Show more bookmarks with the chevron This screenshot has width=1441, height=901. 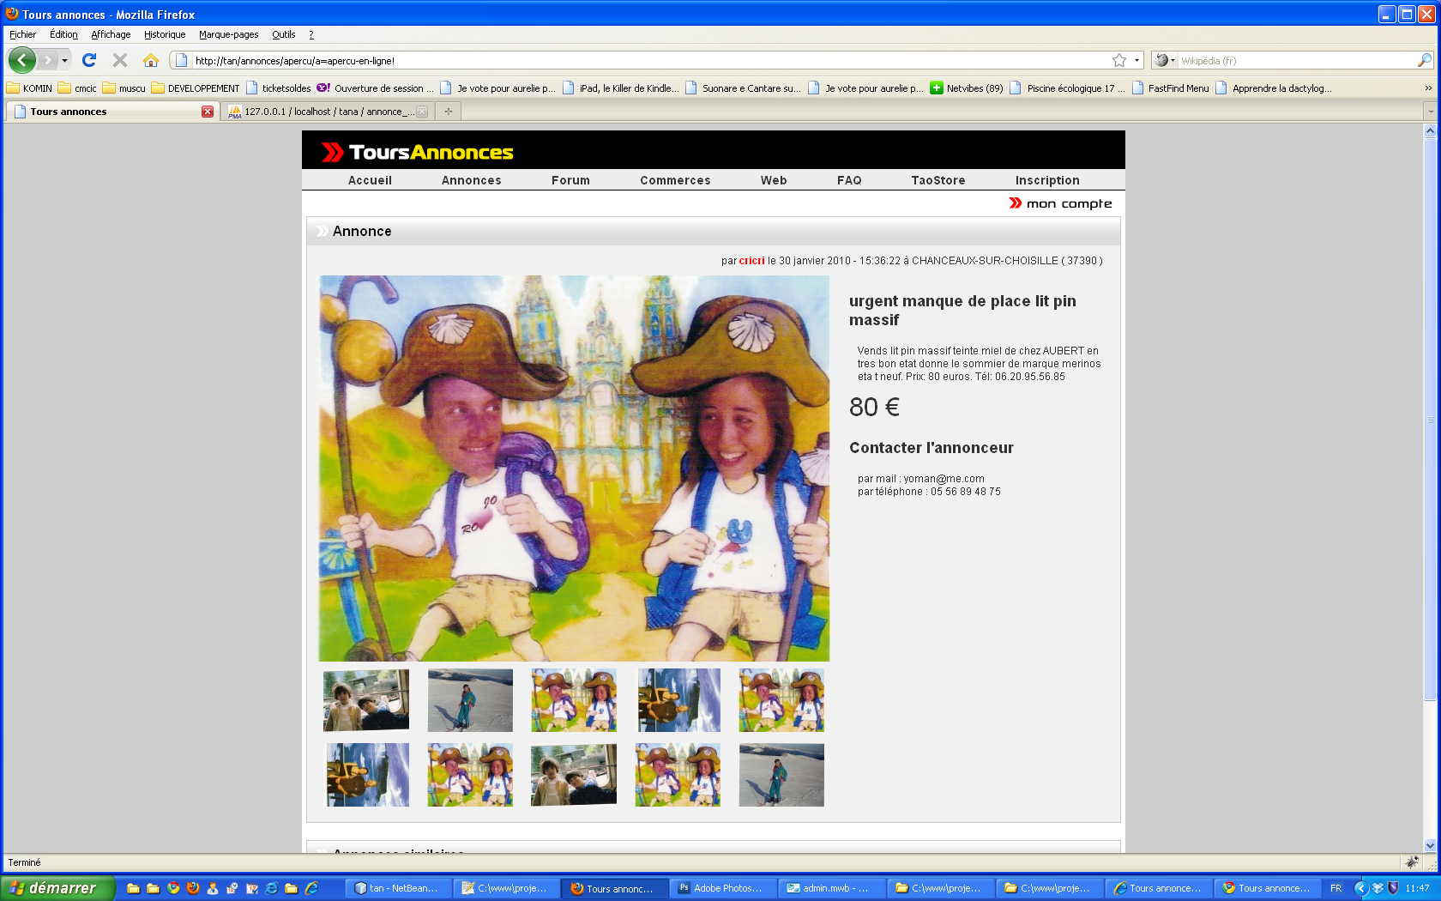pyautogui.click(x=1428, y=88)
